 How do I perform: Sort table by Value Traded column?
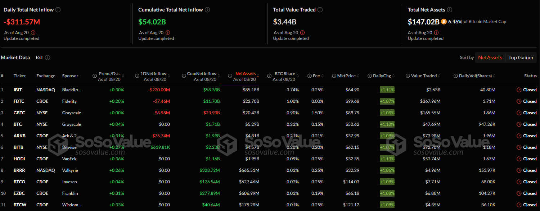click(423, 76)
